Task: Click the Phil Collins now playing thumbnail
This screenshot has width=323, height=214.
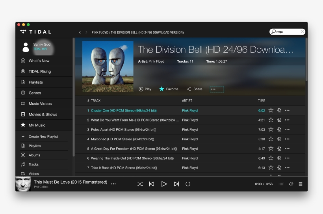Action: point(23,184)
